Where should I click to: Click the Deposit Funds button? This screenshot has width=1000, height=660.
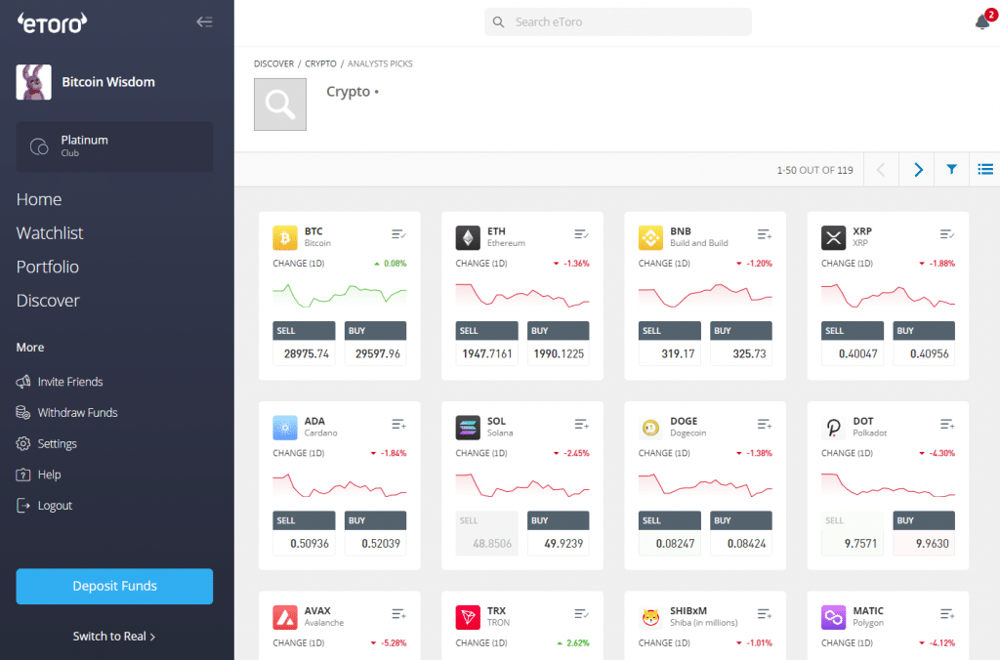coord(114,586)
